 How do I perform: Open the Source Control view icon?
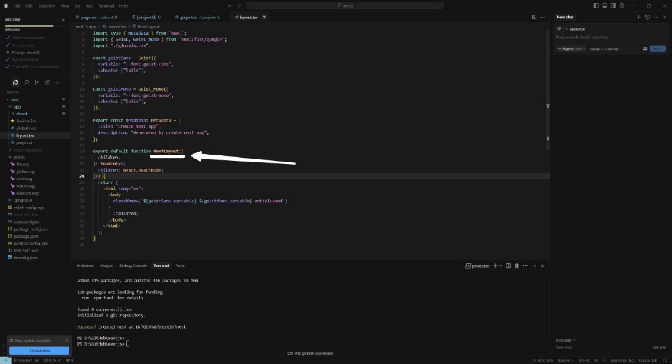[35, 82]
